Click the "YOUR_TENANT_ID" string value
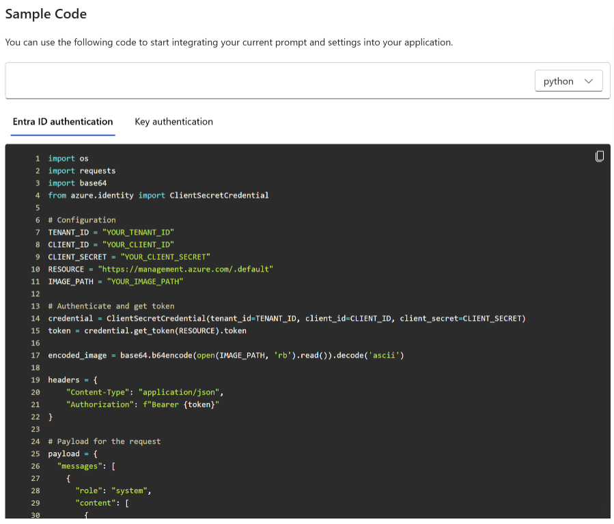Image resolution: width=614 pixels, height=524 pixels. 138,232
